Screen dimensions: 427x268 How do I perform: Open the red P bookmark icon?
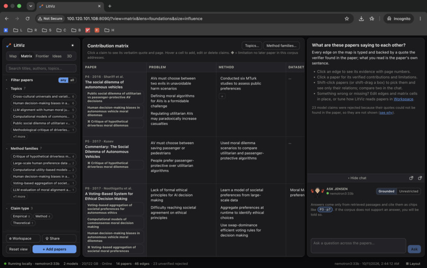pos(97,30)
